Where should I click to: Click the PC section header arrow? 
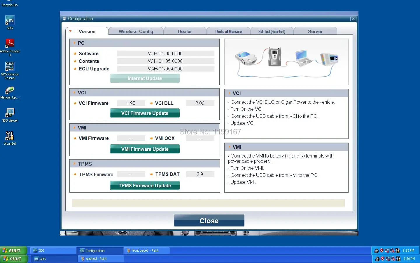(x=74, y=43)
